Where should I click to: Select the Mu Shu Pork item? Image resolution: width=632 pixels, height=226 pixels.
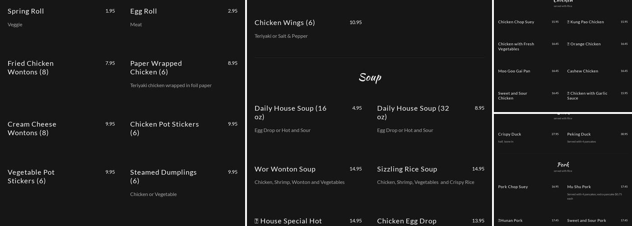tap(579, 187)
